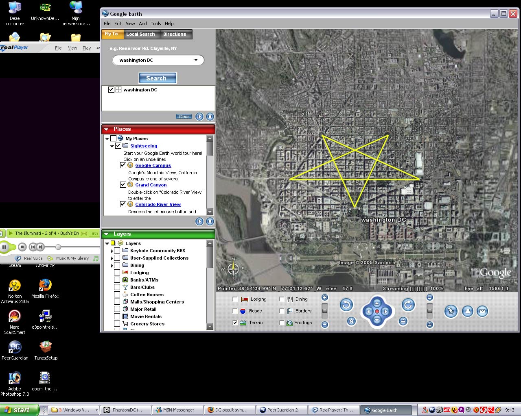Clear the search results
This screenshot has height=416, width=521.
184,117
